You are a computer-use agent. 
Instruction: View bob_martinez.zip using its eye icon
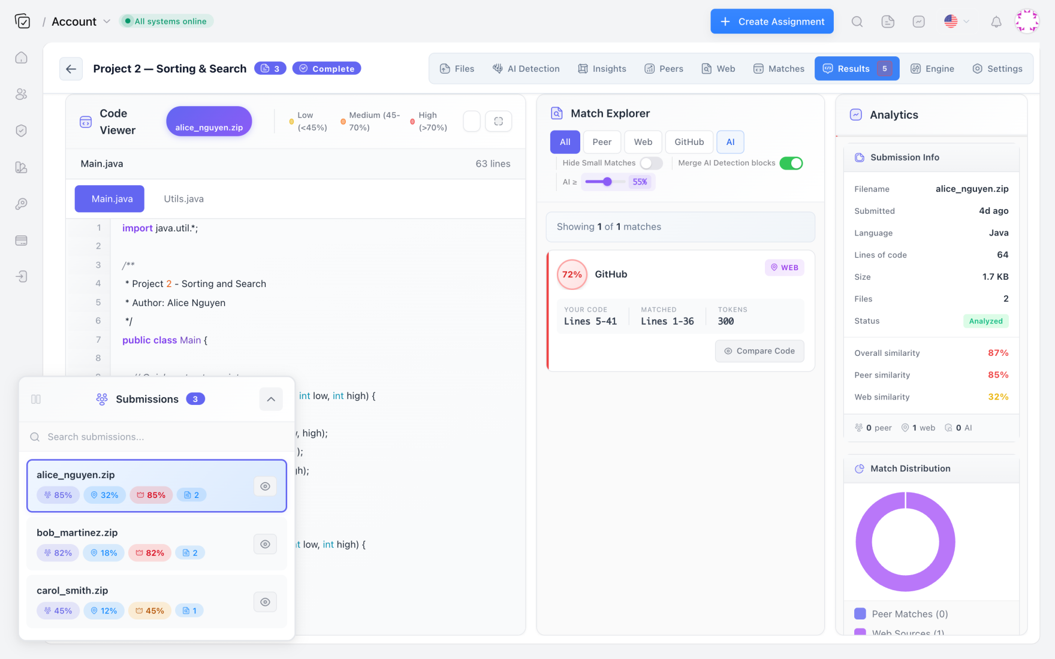265,544
